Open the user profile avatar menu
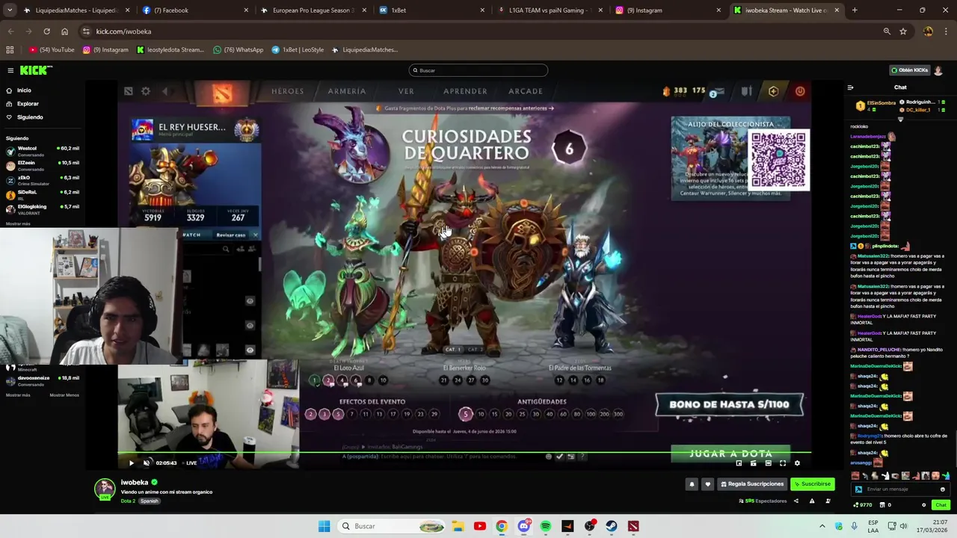The image size is (957, 538). point(938,70)
